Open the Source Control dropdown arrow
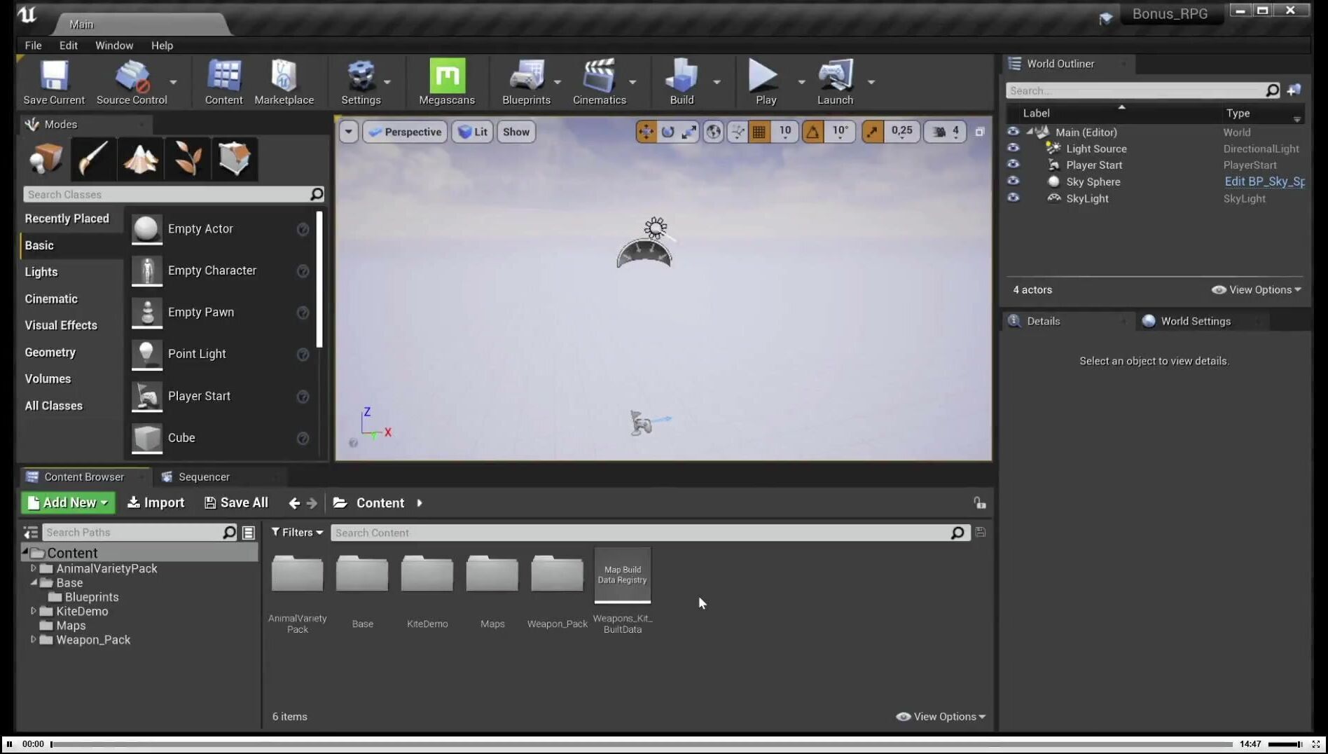1328x754 pixels. point(173,82)
